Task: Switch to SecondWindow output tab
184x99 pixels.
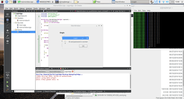Action: tap(55, 72)
